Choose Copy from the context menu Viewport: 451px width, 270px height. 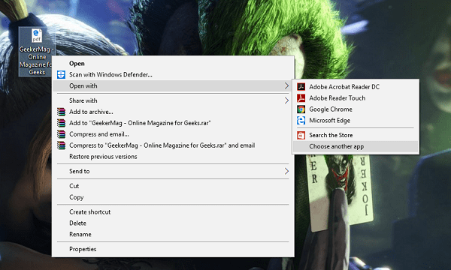[x=173, y=197]
